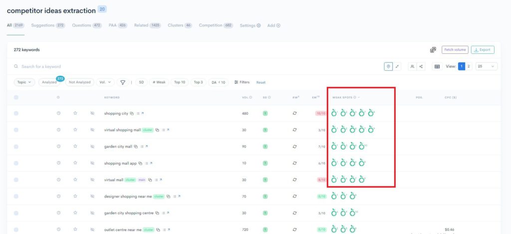Open the PAA tab
Screen dimensions: 511x234
[x=118, y=25]
